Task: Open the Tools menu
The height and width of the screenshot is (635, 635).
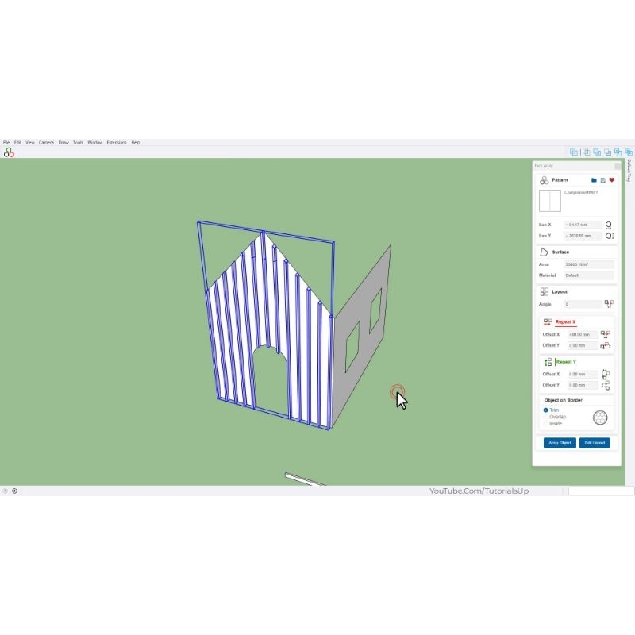Action: pos(78,143)
